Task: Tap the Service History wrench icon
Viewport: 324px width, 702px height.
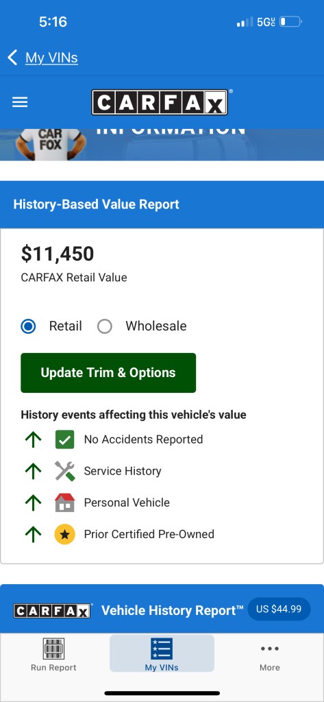Action: (x=65, y=471)
